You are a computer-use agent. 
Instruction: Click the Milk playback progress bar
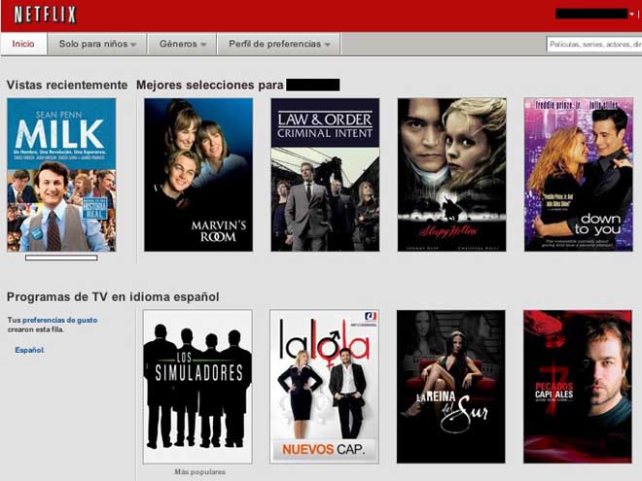pos(60,258)
